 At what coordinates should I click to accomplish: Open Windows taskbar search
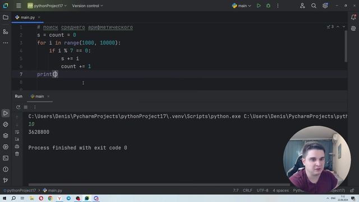[13, 198]
